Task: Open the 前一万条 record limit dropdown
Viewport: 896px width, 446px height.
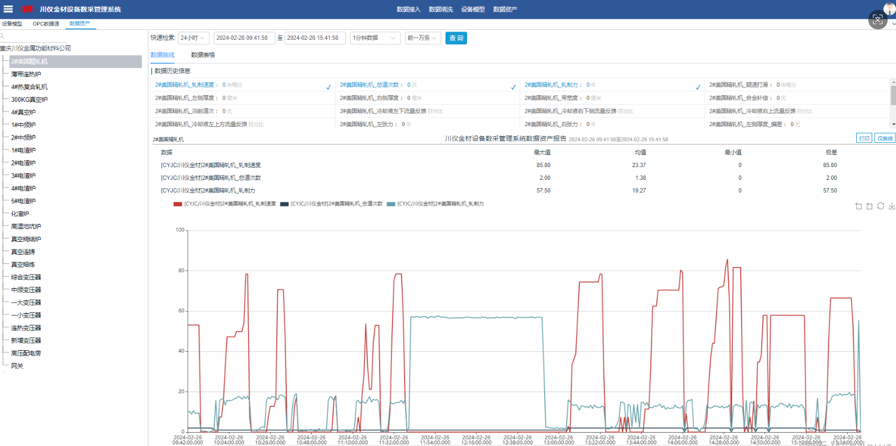Action: (422, 38)
